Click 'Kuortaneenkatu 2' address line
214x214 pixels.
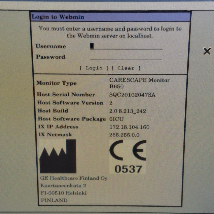[63, 186]
